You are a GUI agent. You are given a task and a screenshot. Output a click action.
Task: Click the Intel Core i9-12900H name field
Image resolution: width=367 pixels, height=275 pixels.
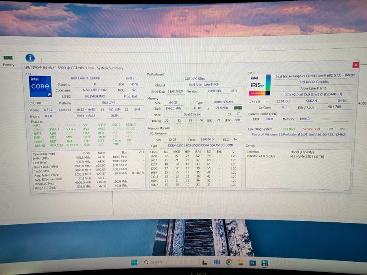click(x=85, y=78)
